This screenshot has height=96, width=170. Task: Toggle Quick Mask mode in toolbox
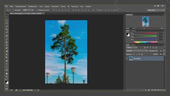[7, 86]
